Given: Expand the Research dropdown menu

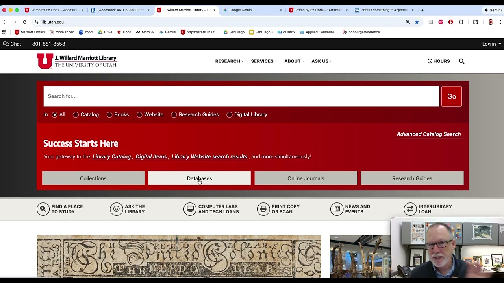Looking at the screenshot, I should [229, 61].
